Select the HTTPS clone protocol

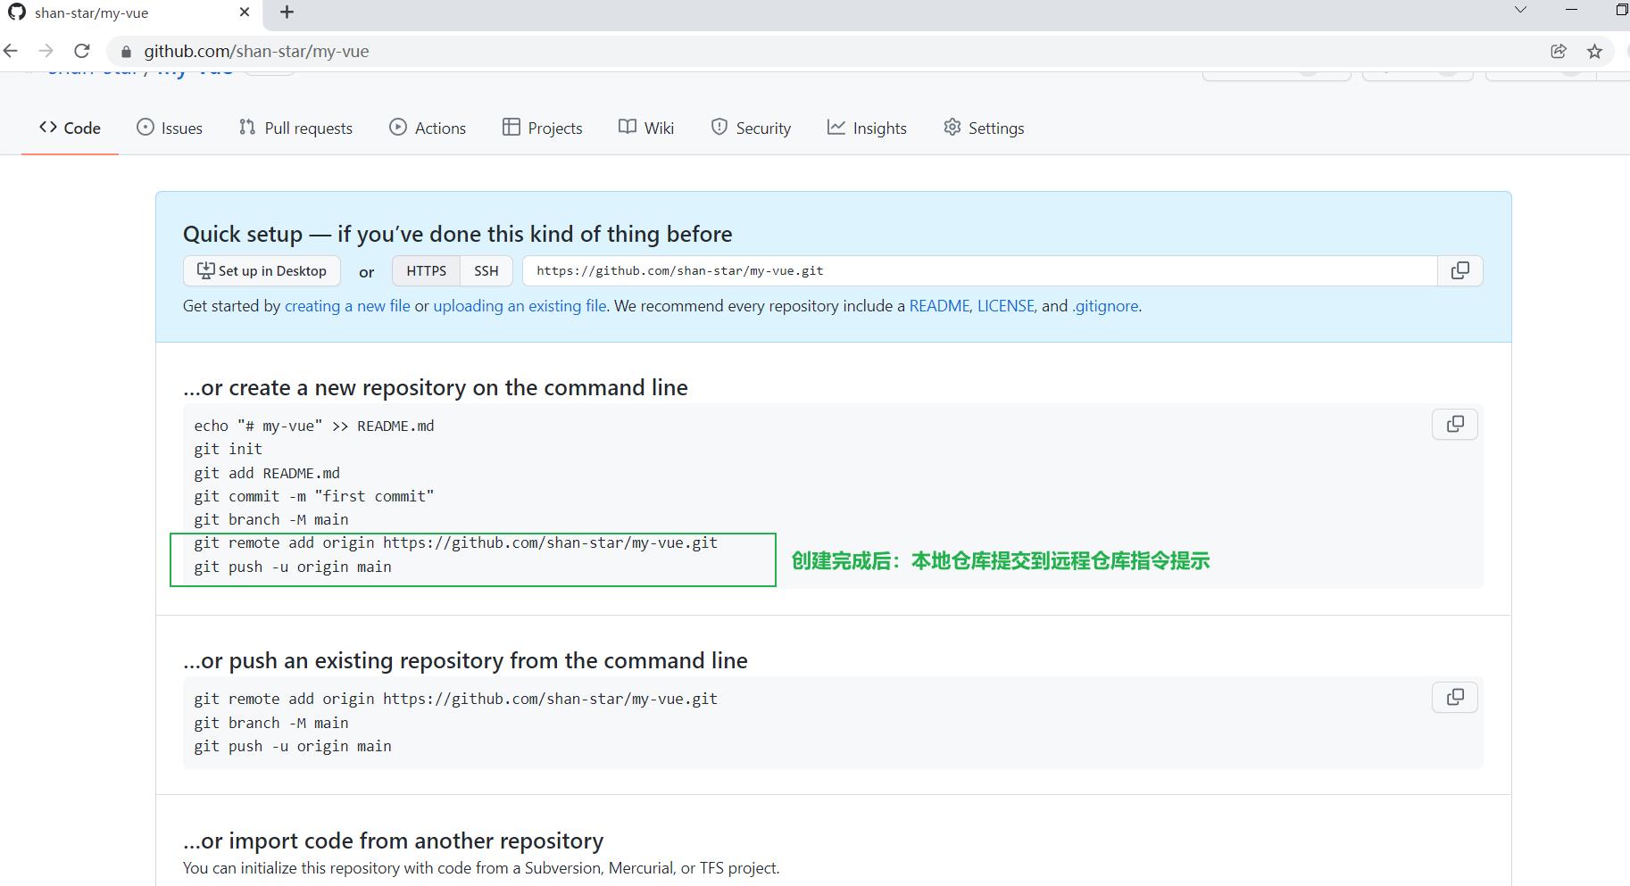pos(426,270)
